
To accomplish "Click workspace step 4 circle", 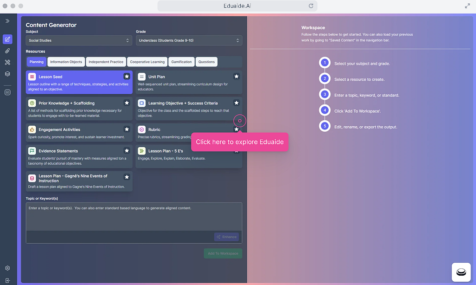I will pyautogui.click(x=324, y=110).
